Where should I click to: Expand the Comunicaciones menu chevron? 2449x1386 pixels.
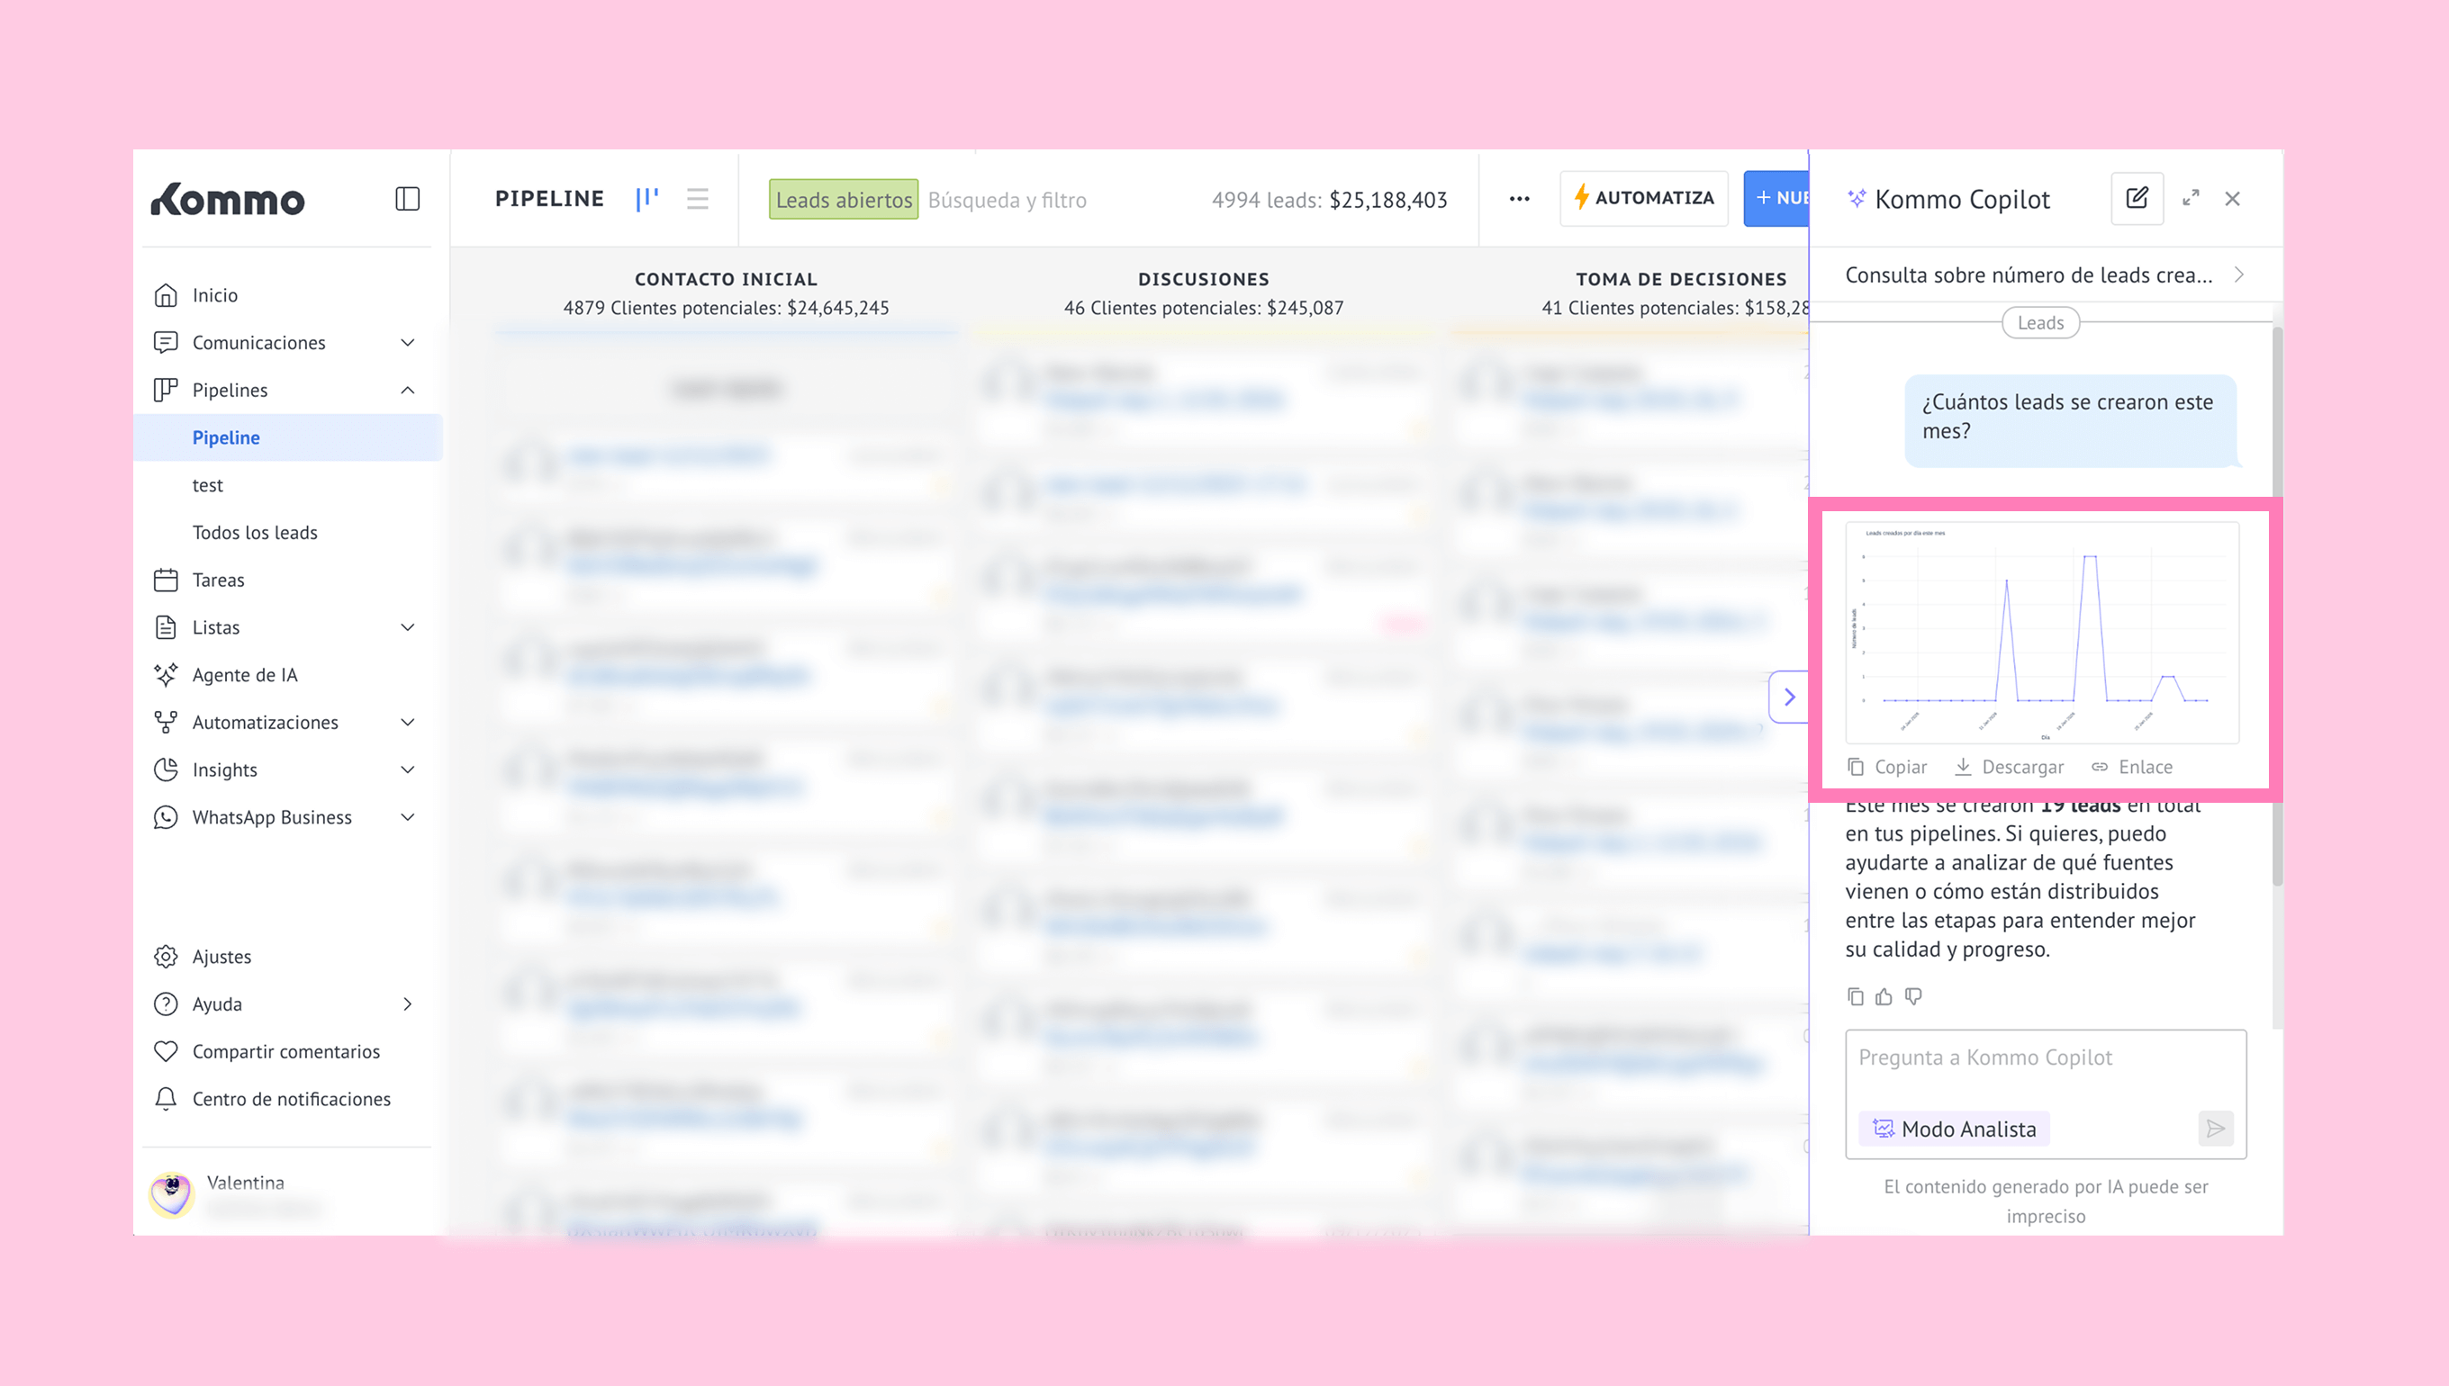tap(408, 343)
